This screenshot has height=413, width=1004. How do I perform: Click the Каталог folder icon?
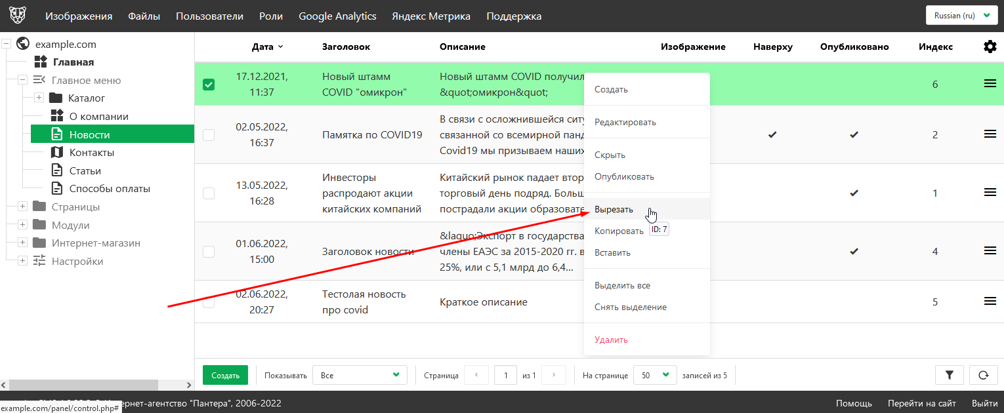56,98
